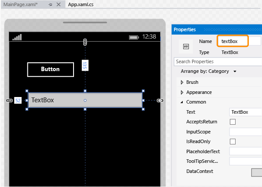
Task: Click the bottom-right resize handle of TextBox
Action: point(143,109)
